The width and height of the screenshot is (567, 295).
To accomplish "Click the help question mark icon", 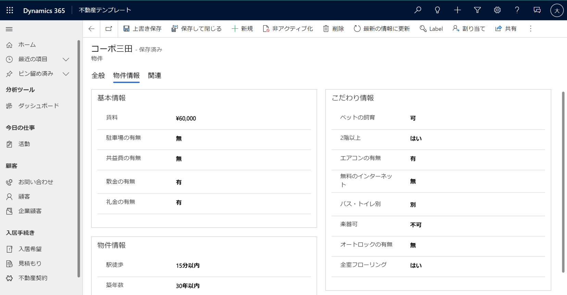I will [x=517, y=10].
